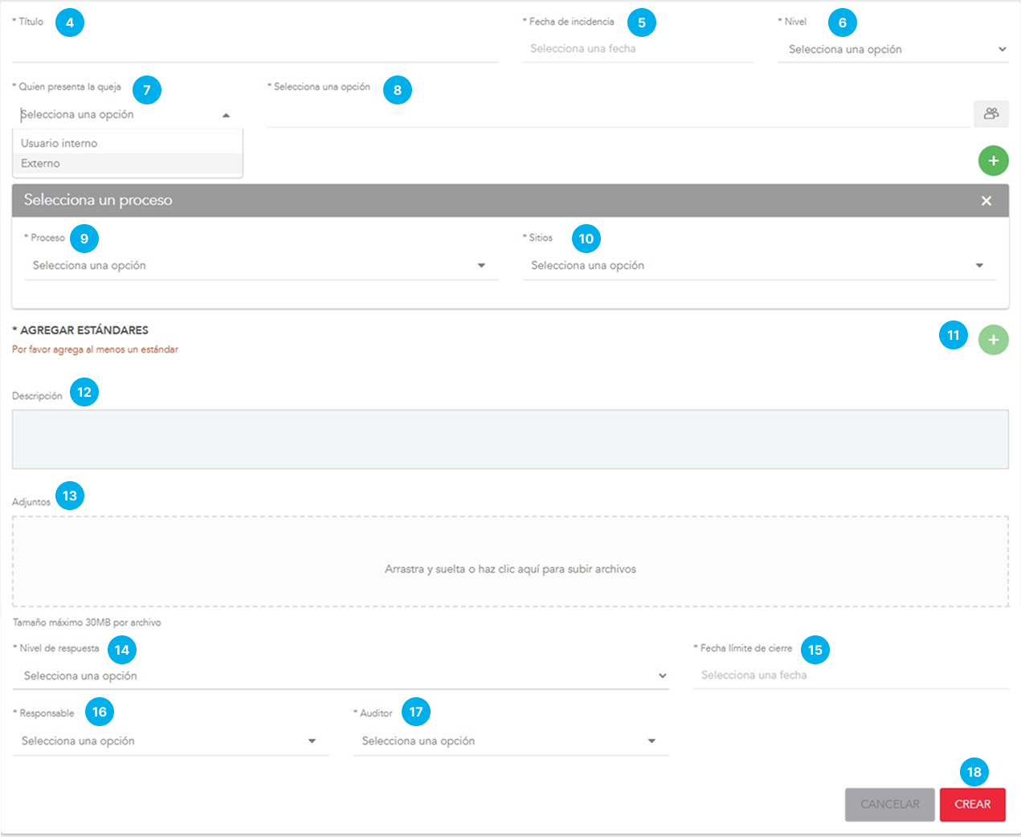The image size is (1021, 837).
Task: Expand the Proceso dropdown
Action: 260,266
